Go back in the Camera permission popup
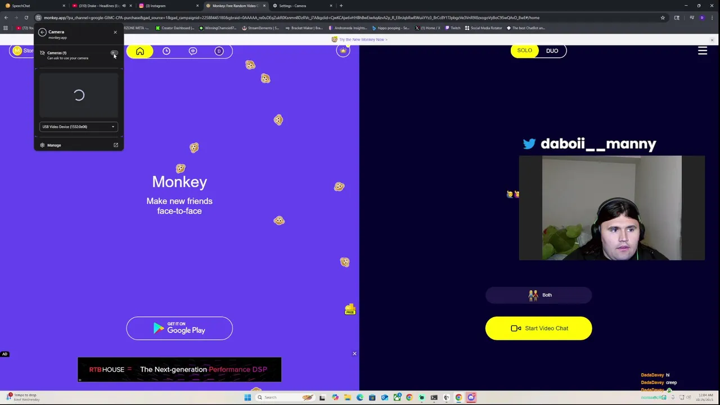This screenshot has height=405, width=720. click(42, 32)
